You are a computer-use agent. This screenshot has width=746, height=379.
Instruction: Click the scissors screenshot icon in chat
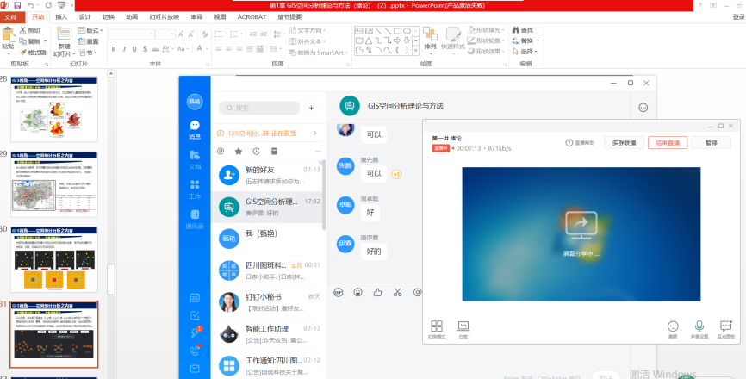tap(397, 292)
